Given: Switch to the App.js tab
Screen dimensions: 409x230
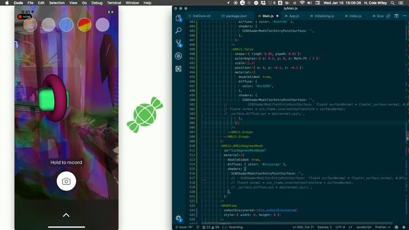Looking at the screenshot, I should click(x=292, y=16).
